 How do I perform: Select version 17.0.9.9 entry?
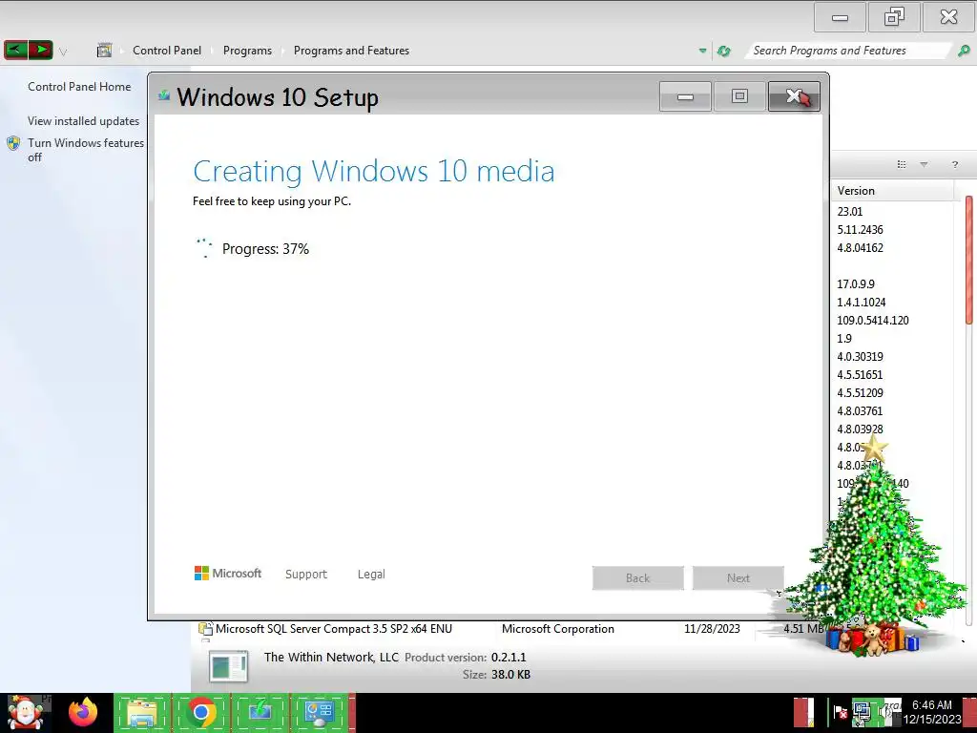tap(856, 283)
